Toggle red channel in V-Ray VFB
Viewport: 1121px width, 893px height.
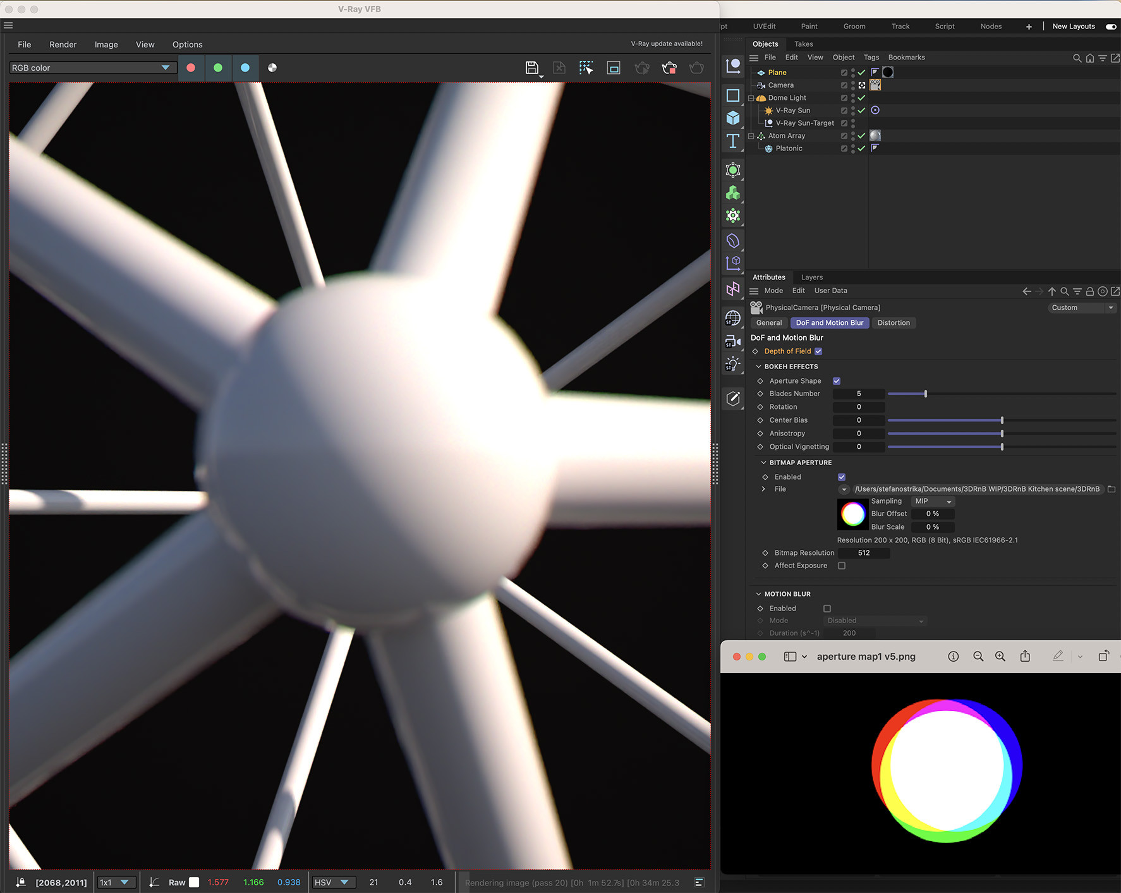coord(191,68)
